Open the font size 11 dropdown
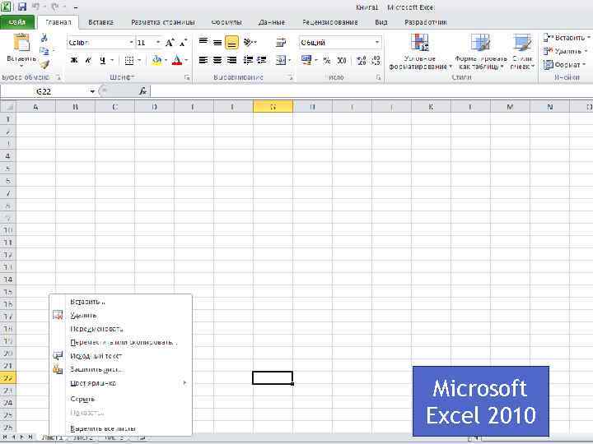The image size is (593, 444). (x=158, y=42)
